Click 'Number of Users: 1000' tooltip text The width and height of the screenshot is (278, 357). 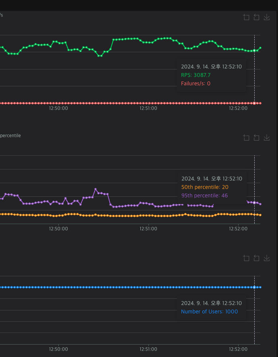pos(209,312)
